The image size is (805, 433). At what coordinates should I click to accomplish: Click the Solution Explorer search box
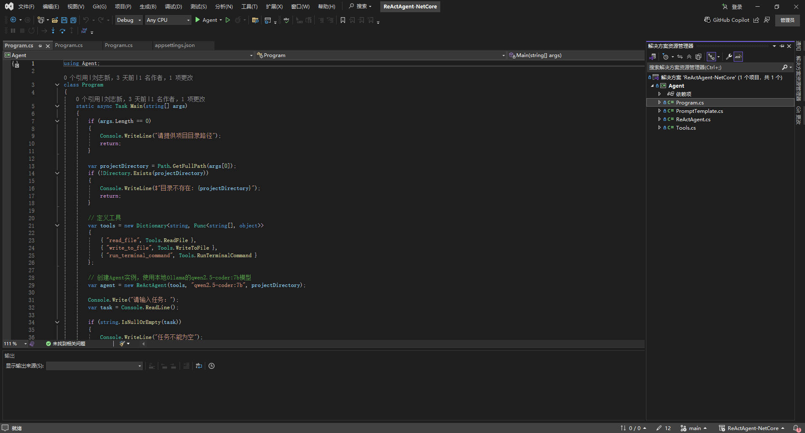pyautogui.click(x=714, y=67)
